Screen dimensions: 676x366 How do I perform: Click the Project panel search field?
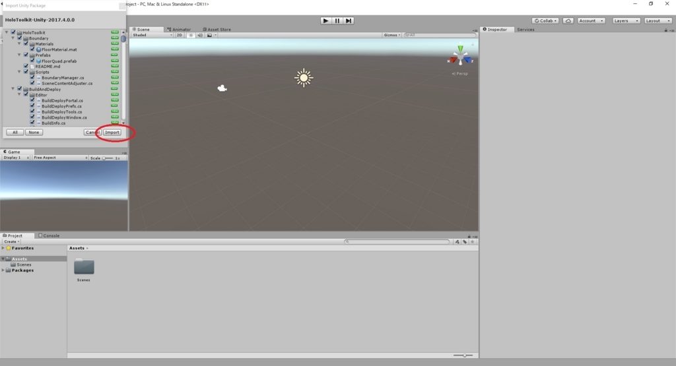point(397,241)
